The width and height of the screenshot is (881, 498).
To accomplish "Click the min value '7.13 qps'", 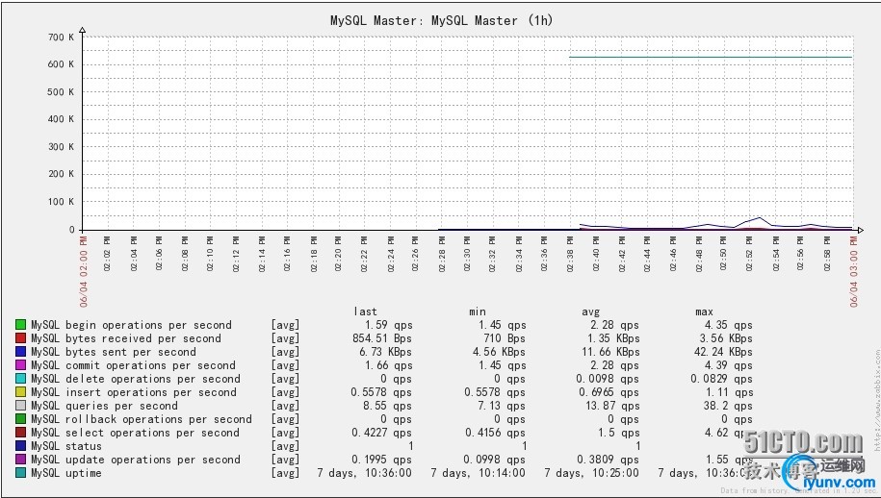I will pos(502,406).
